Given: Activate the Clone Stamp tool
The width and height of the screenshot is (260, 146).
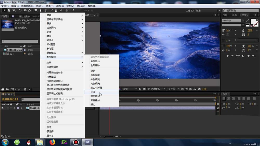Looking at the screenshot, I should [x=56, y=10].
